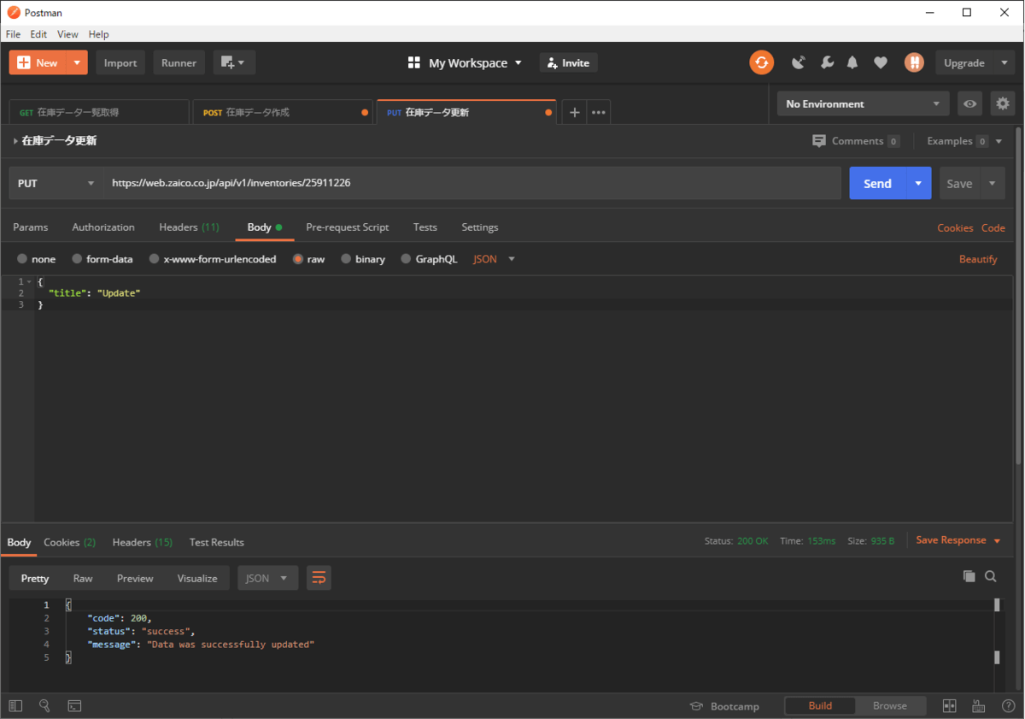Open the No Environment dropdown
This screenshot has width=1025, height=719.
863,103
